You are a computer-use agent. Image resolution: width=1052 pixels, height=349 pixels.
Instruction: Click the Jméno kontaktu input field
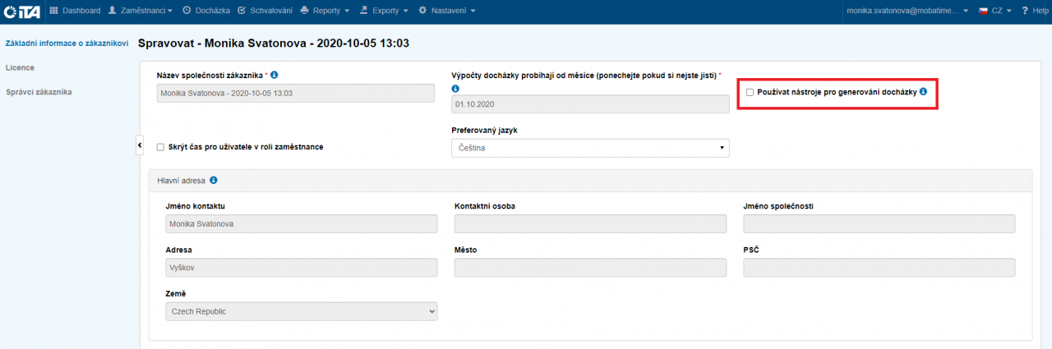click(301, 223)
